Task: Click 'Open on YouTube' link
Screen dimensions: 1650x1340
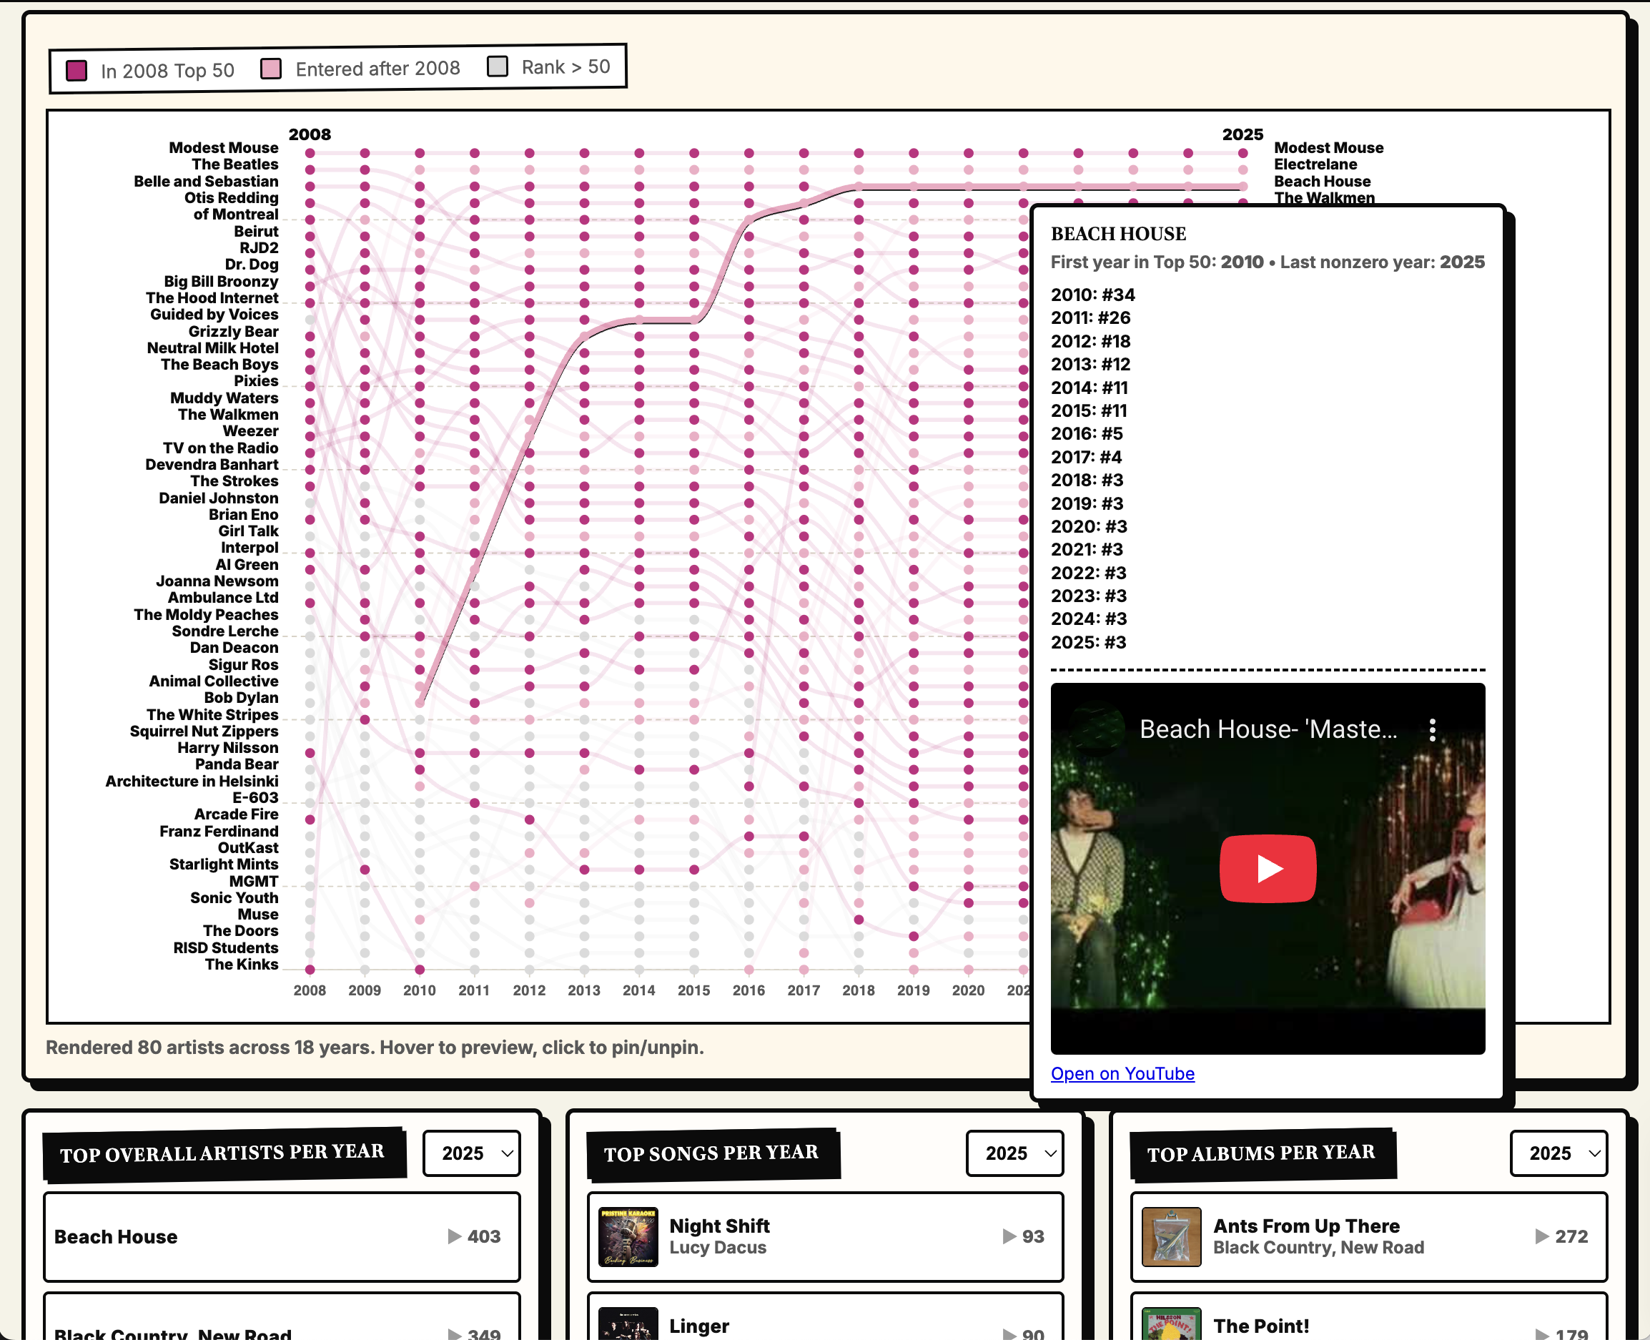Action: 1122,1074
